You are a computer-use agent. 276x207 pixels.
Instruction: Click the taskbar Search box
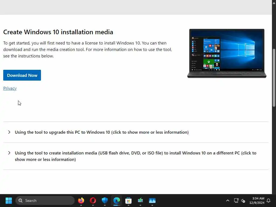pyautogui.click(x=45, y=201)
